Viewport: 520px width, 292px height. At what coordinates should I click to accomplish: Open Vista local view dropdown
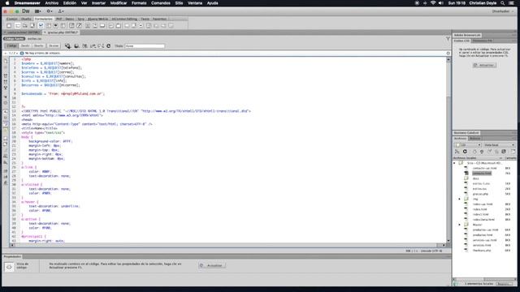[x=499, y=145]
